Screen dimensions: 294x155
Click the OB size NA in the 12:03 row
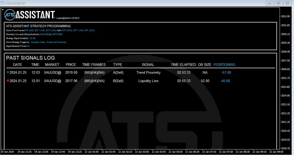(x=205, y=73)
